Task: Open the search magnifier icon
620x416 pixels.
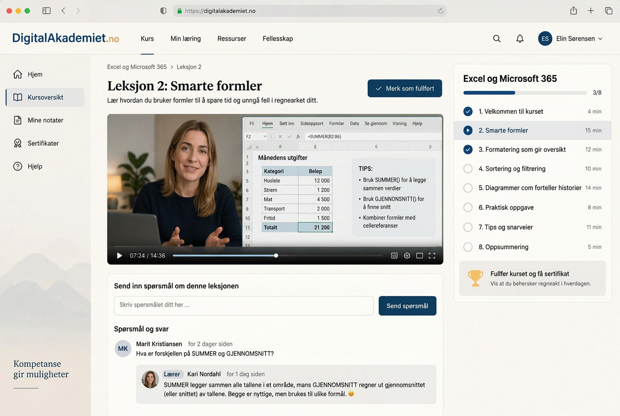Action: coord(497,39)
